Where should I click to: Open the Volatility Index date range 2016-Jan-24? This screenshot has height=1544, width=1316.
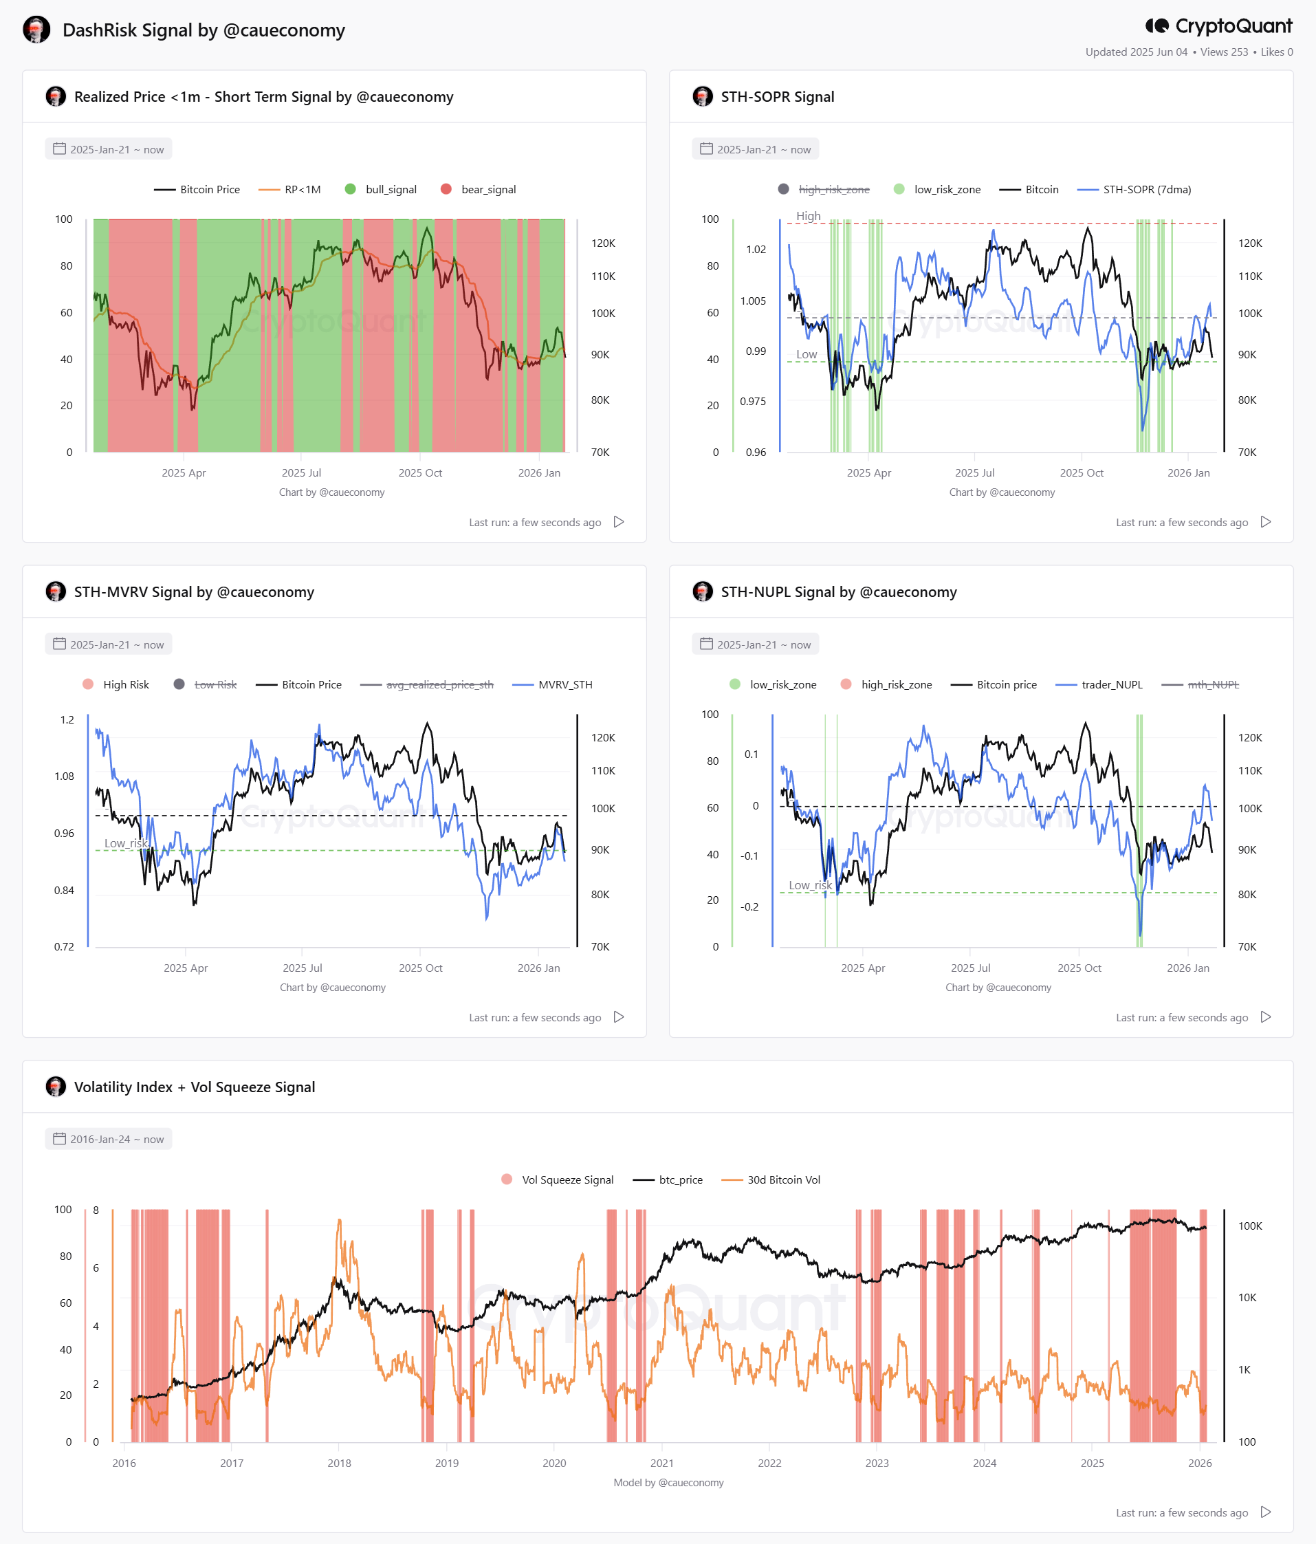tap(109, 1139)
